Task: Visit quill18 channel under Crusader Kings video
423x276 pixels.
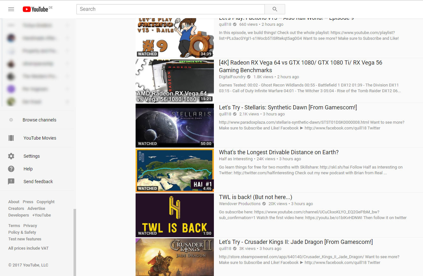Action: point(225,249)
